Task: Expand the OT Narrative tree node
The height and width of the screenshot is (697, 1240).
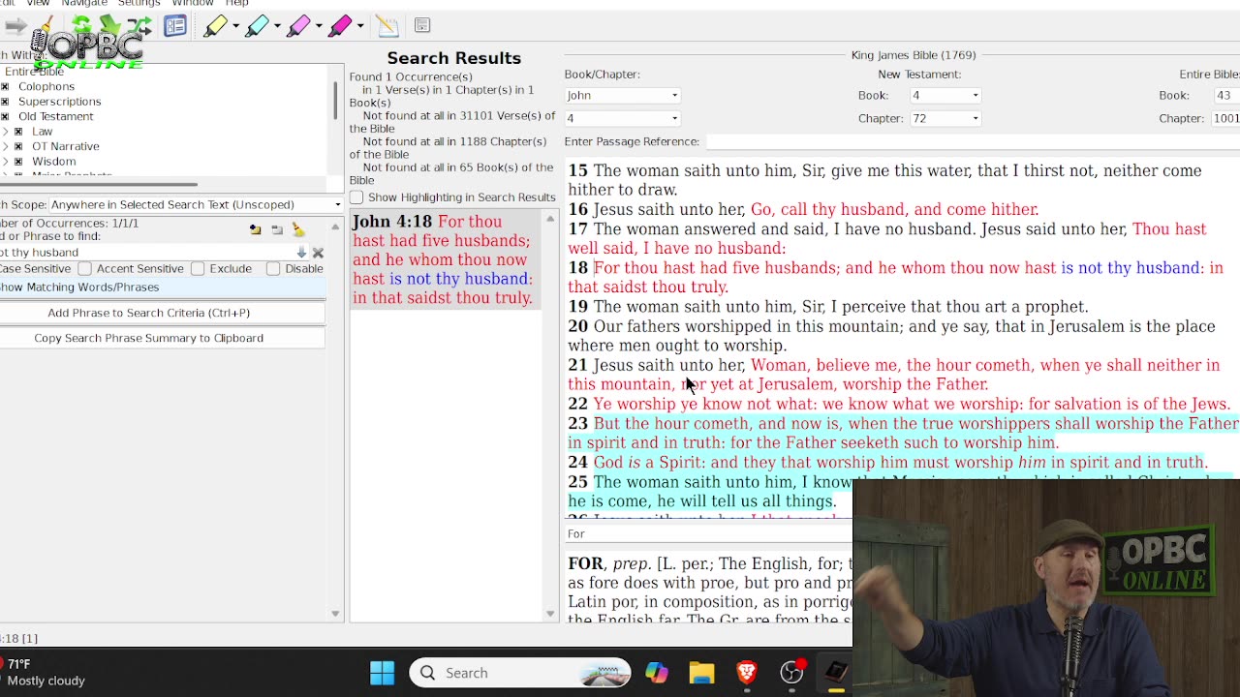Action: tap(6, 146)
